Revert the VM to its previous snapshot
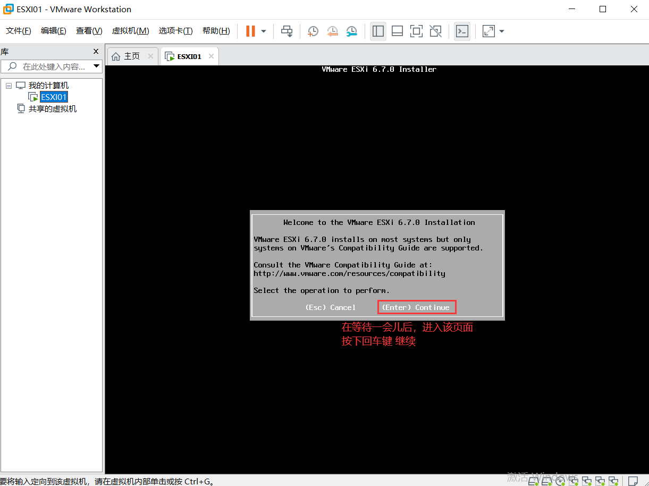This screenshot has width=649, height=486. [x=332, y=31]
